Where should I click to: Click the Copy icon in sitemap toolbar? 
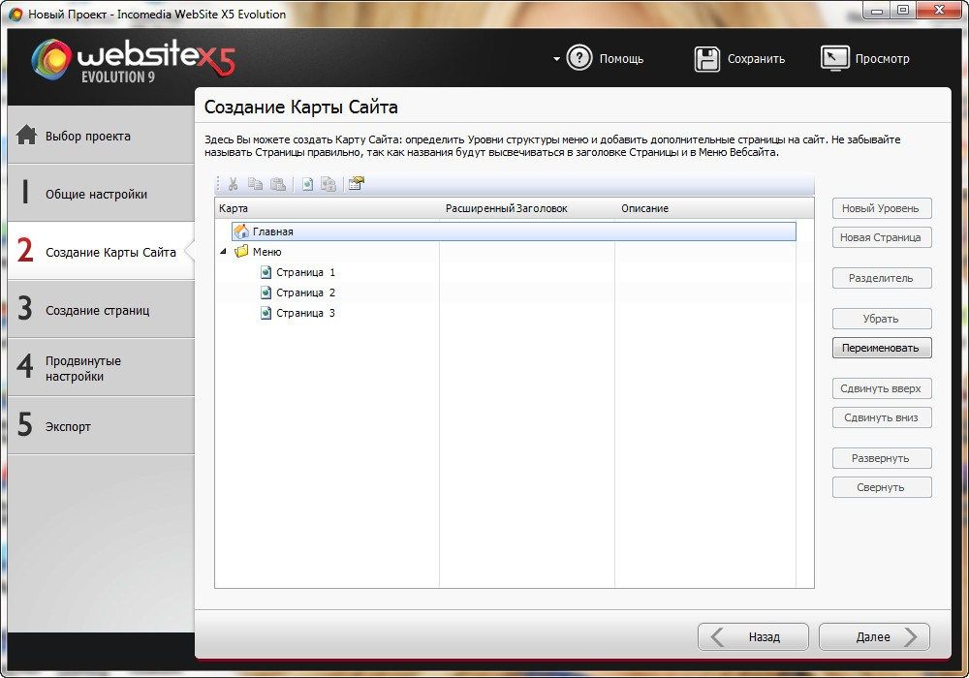click(256, 184)
